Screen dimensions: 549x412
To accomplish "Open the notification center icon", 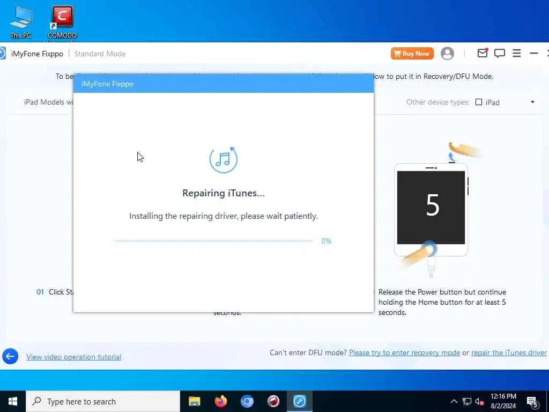I will pyautogui.click(x=532, y=402).
